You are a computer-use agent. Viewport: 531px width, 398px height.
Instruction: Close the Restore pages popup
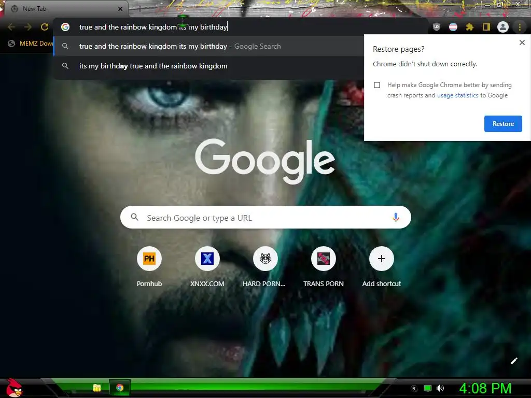522,42
